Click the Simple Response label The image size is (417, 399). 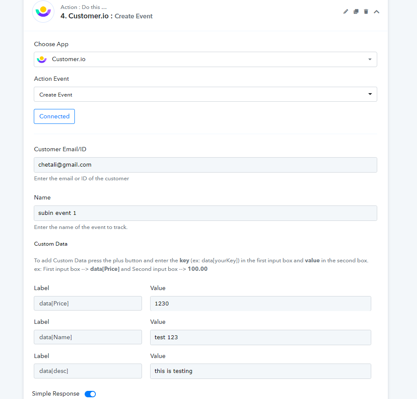tap(56, 394)
